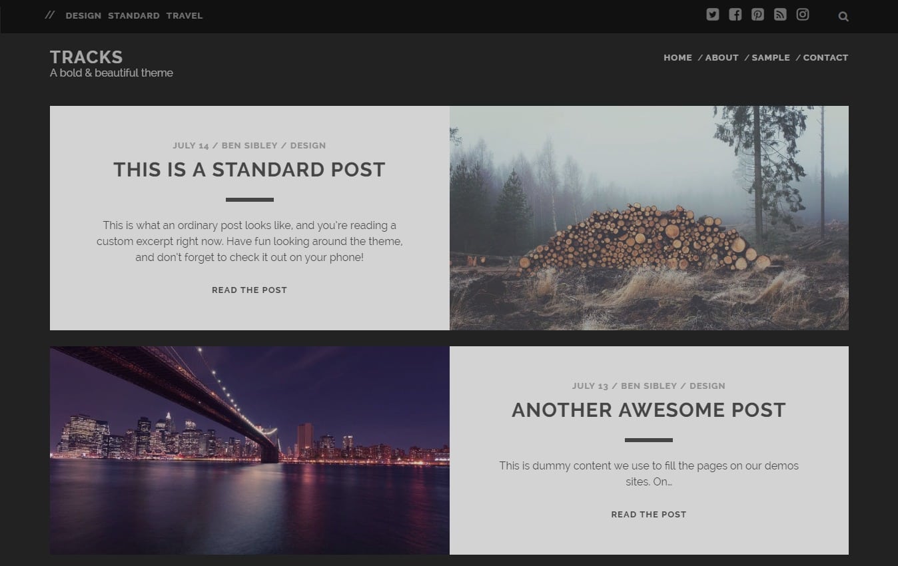This screenshot has width=898, height=566.
Task: Open 'Another Awesome Post' title
Action: coord(649,410)
